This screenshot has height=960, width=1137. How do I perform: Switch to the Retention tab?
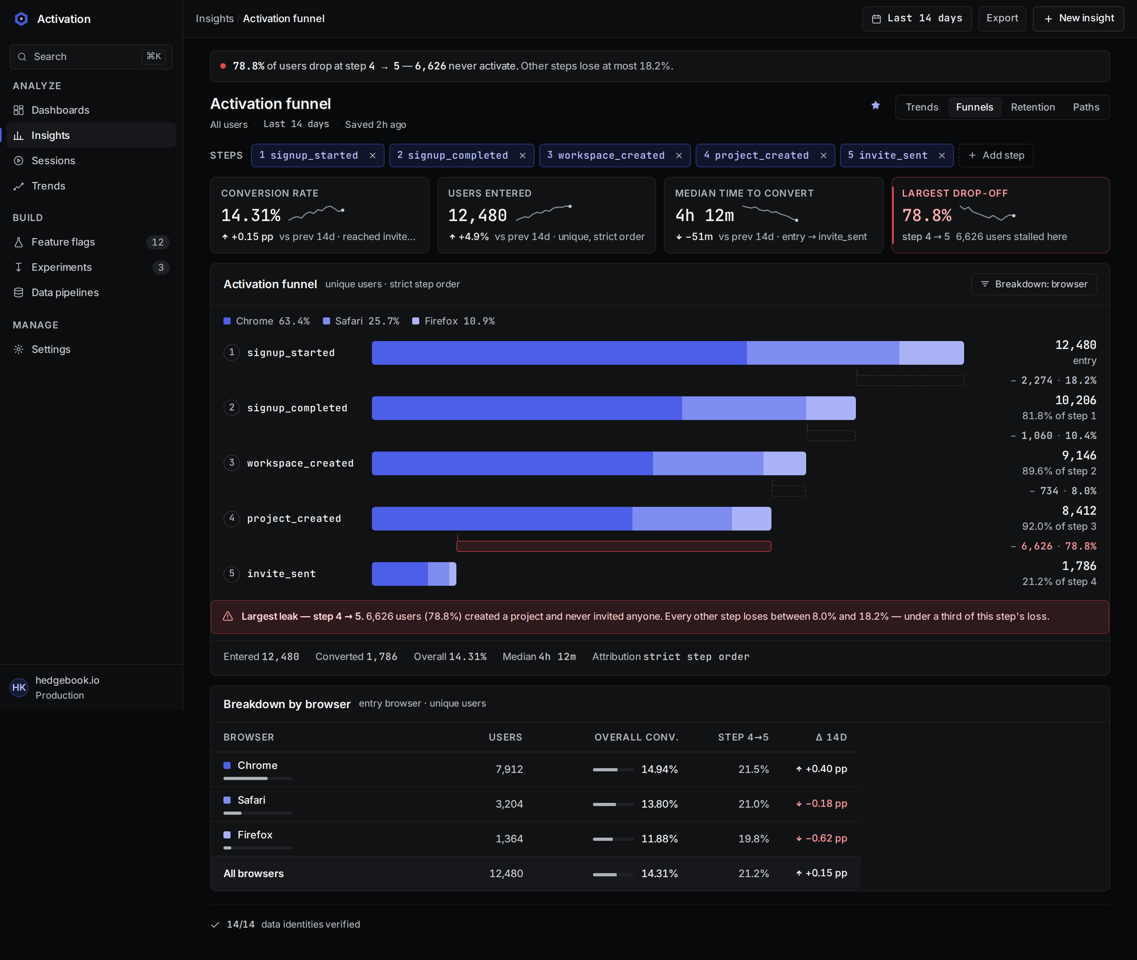pyautogui.click(x=1032, y=107)
